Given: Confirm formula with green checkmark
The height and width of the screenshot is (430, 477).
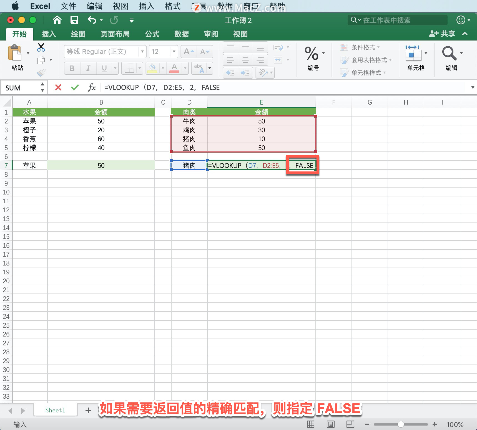Looking at the screenshot, I should [75, 88].
